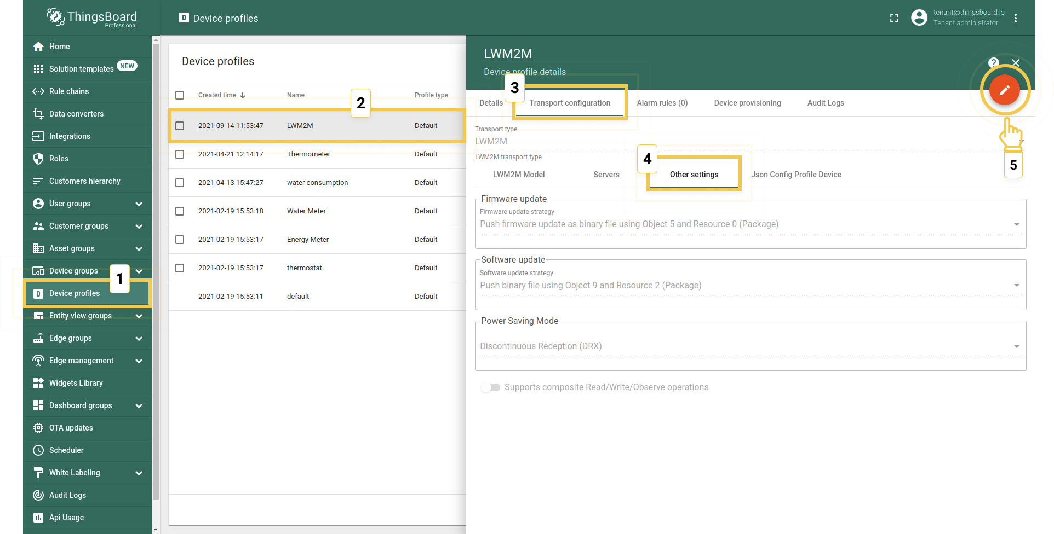The width and height of the screenshot is (1054, 534).
Task: Select all profiles with header checkbox
Action: 180,95
